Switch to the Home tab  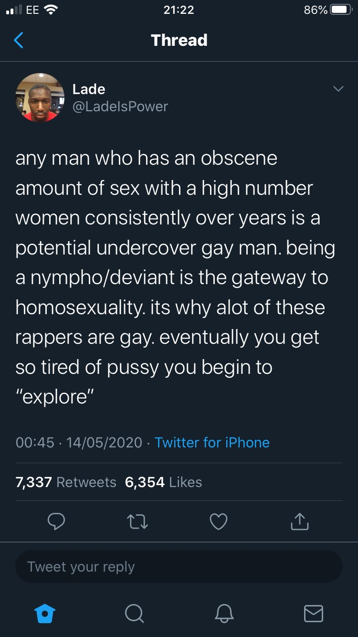pyautogui.click(x=46, y=614)
